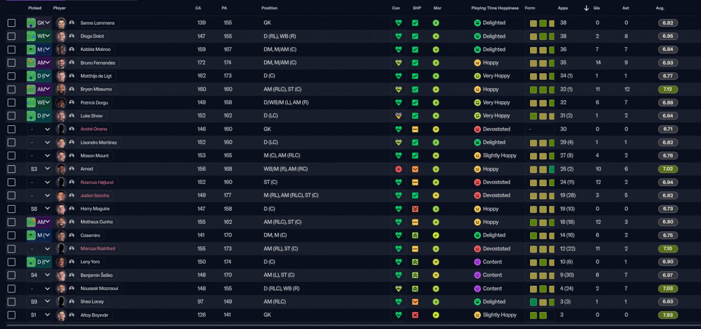Screen dimensions: 701x329
Task: Sort by the PA column header
Action: click(224, 8)
